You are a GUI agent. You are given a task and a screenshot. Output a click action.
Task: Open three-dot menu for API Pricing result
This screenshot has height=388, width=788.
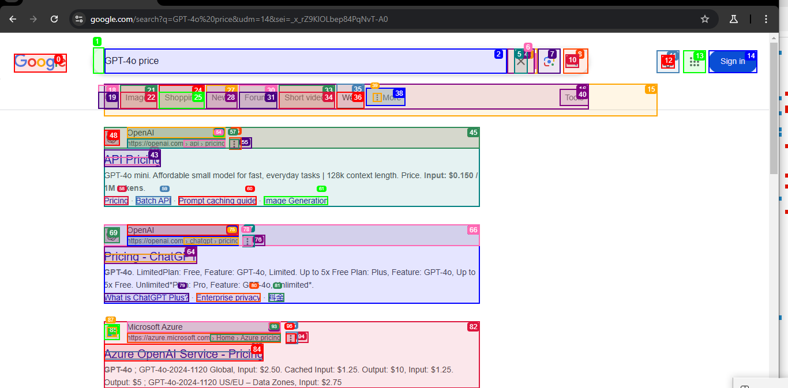click(x=234, y=144)
